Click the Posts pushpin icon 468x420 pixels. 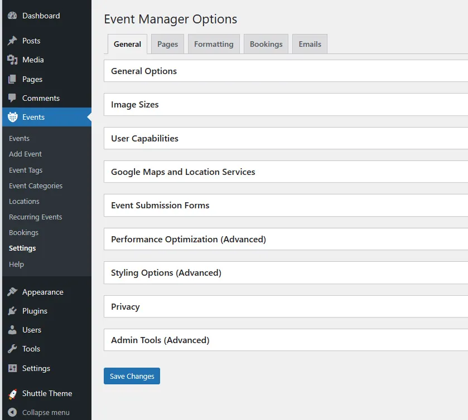pos(12,41)
